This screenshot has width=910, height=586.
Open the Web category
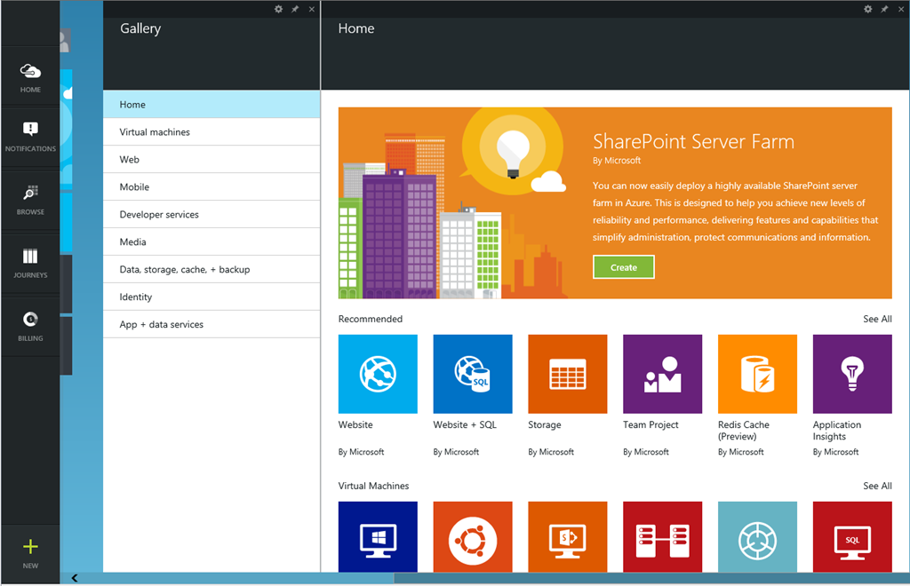click(x=212, y=160)
